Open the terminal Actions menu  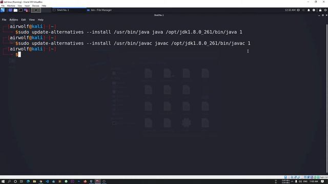[14, 19]
